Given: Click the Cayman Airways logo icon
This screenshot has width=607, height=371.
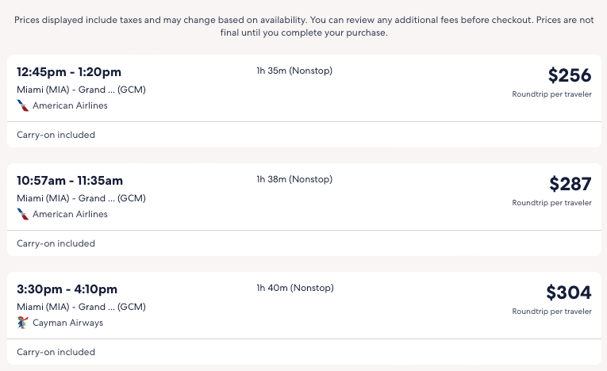Looking at the screenshot, I should [23, 323].
